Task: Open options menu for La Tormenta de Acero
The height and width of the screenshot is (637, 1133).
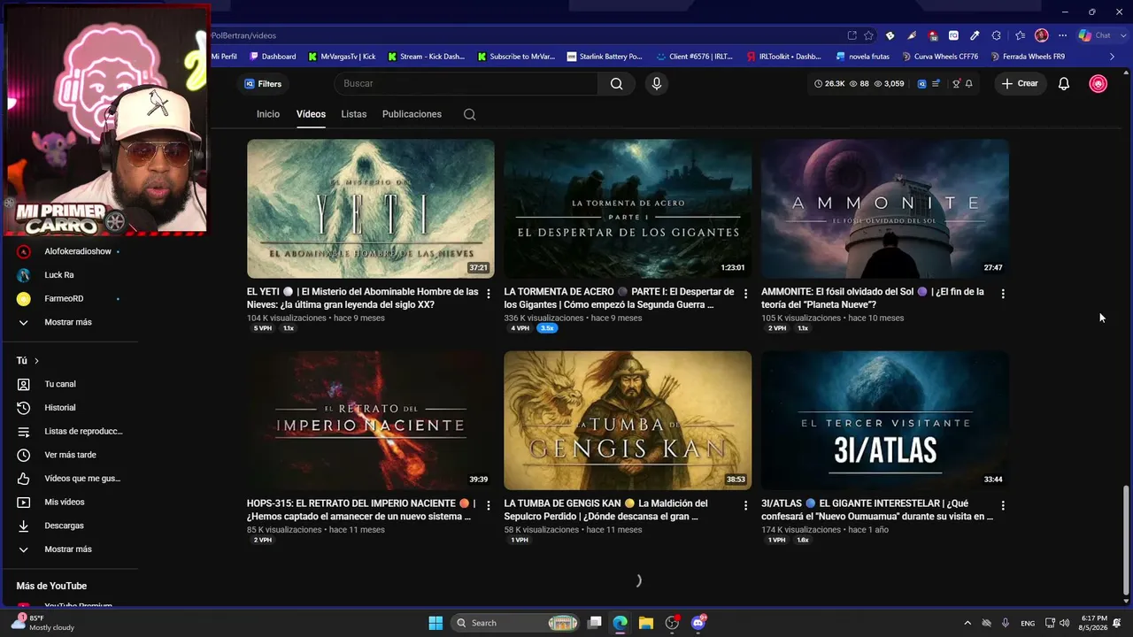Action: click(745, 294)
